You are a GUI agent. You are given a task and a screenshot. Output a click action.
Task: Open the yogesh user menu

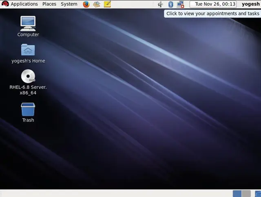(x=250, y=4)
